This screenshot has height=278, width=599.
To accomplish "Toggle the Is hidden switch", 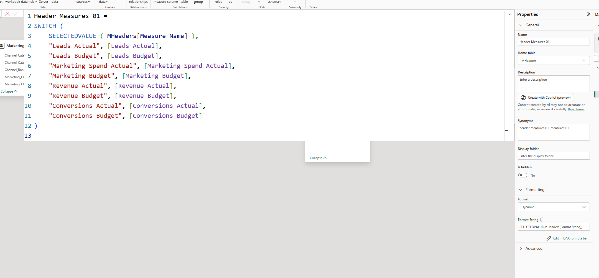I will coord(523,175).
